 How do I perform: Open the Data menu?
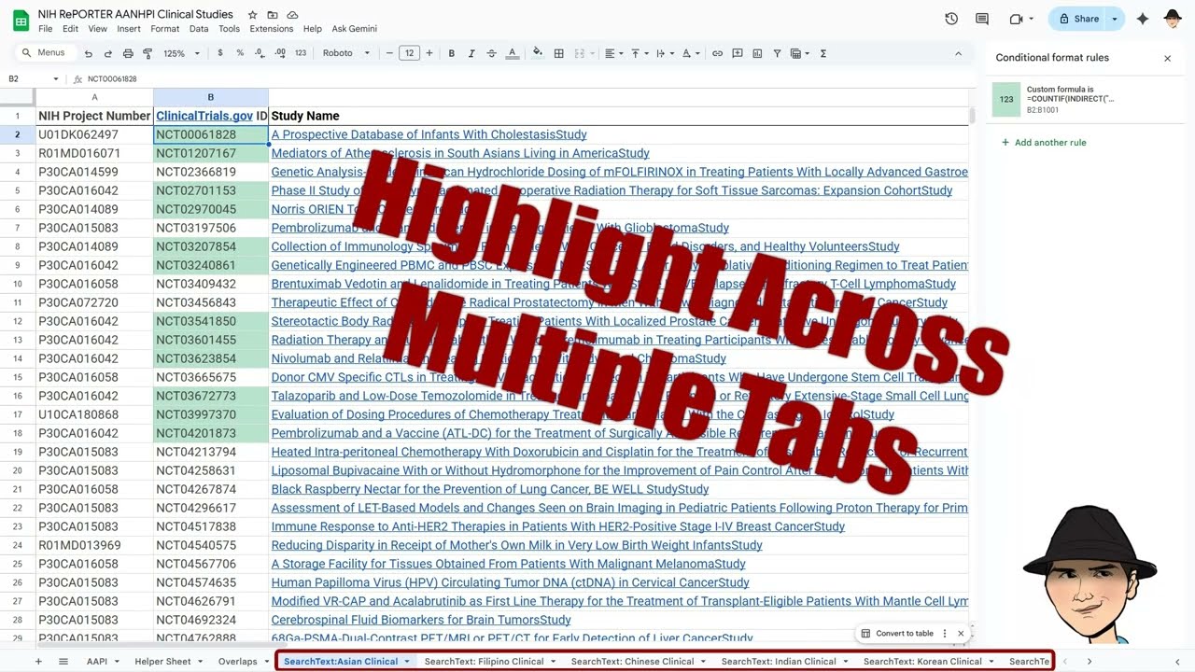199,29
